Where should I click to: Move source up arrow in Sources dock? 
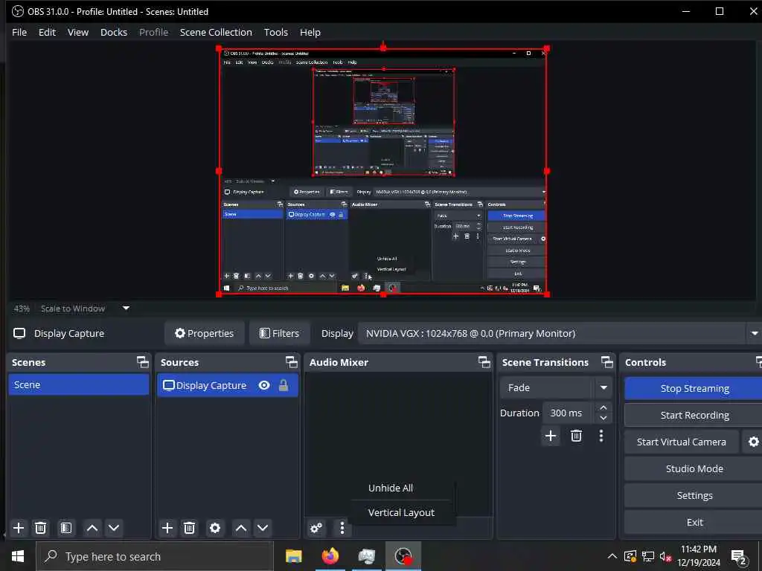coord(241,528)
